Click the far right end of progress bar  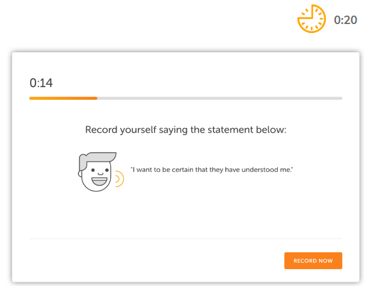click(x=341, y=98)
